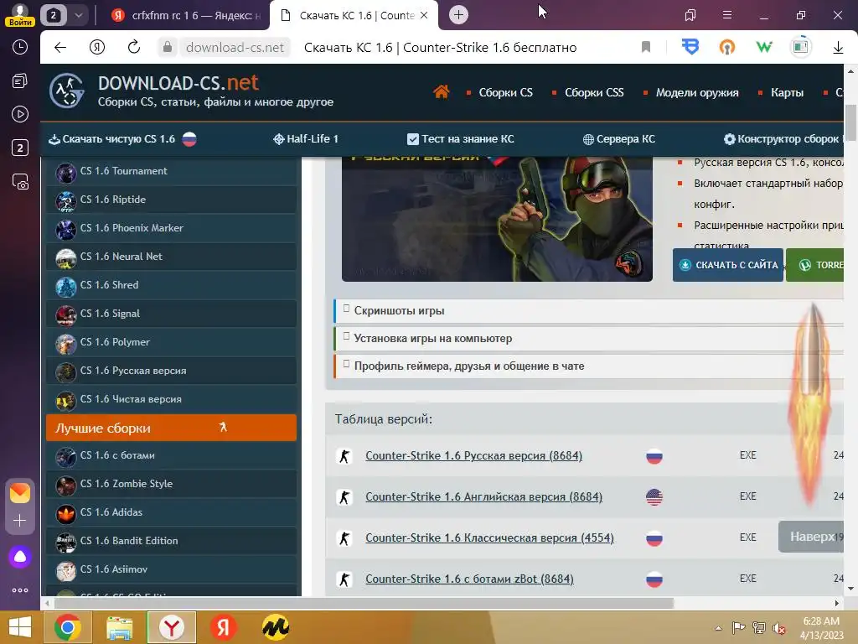Screen dimensions: 858x644
Task: Open new tab with plus button
Action: pos(458,15)
